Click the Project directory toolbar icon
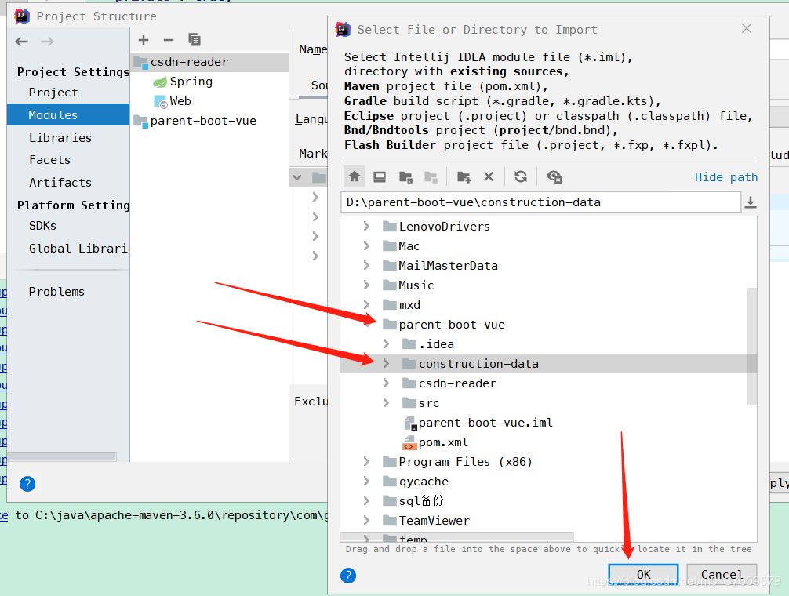 point(405,176)
